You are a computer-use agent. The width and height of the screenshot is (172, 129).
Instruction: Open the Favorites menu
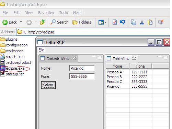[46, 13]
